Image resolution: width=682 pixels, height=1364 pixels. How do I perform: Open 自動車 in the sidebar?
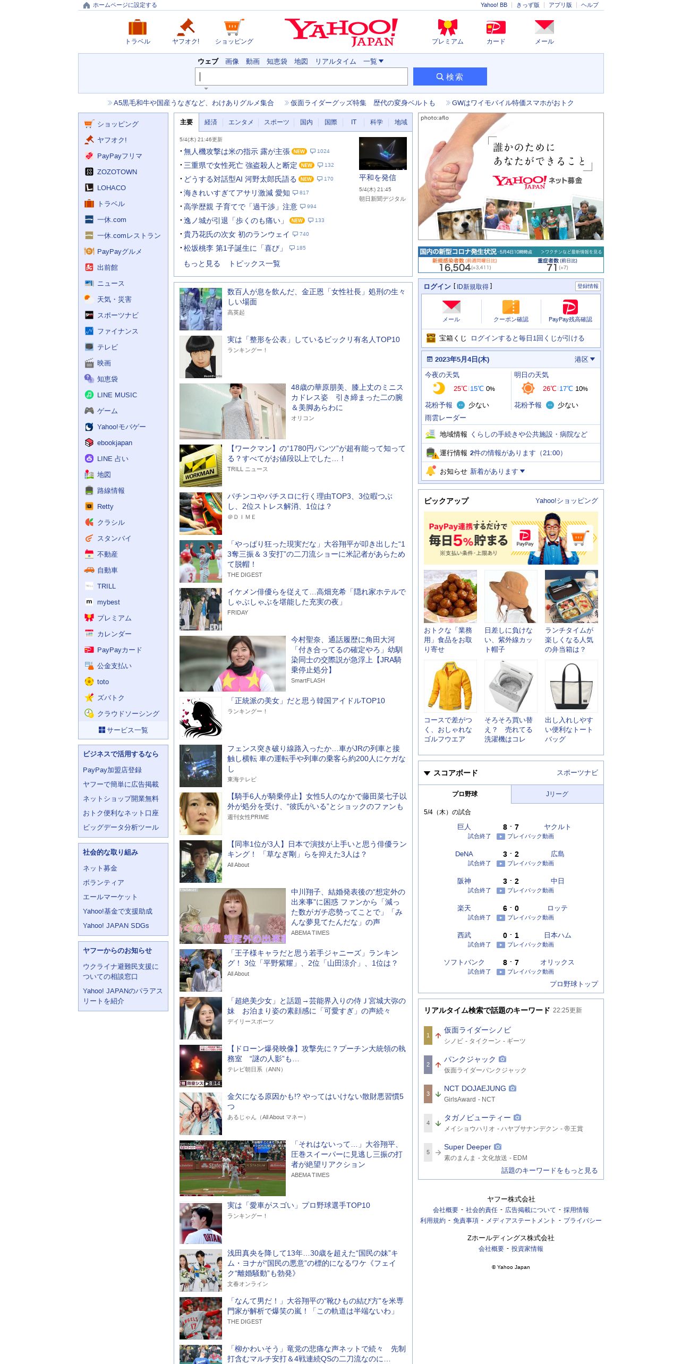tap(107, 570)
